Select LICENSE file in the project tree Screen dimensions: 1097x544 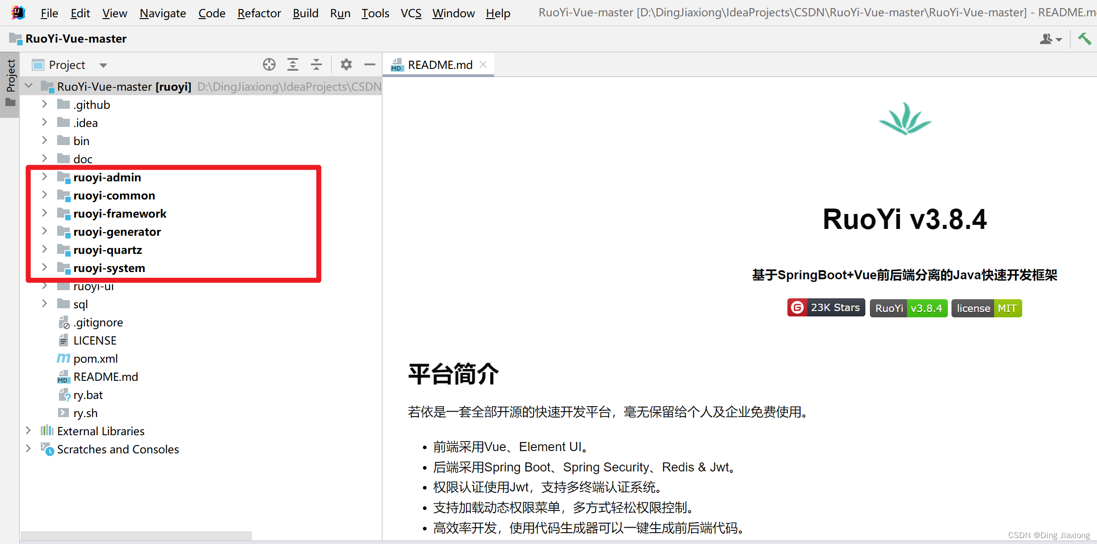tap(95, 340)
